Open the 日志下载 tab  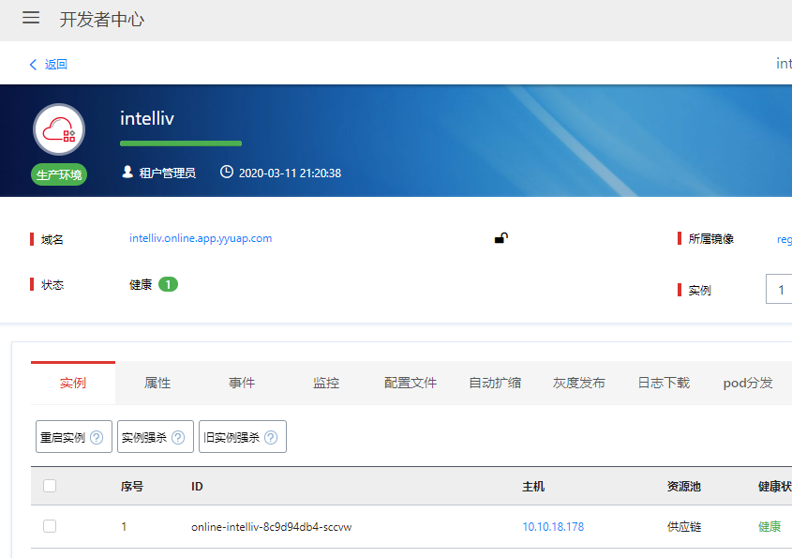tap(664, 383)
